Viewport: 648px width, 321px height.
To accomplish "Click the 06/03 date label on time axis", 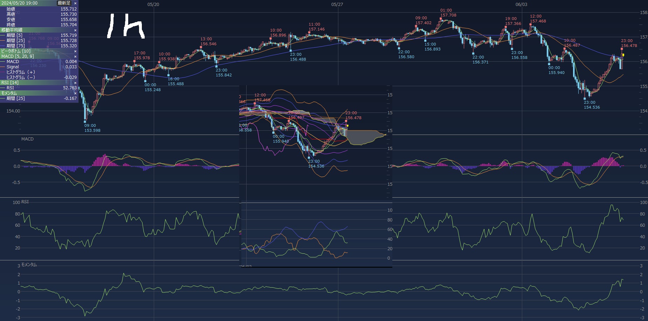I will [x=521, y=5].
